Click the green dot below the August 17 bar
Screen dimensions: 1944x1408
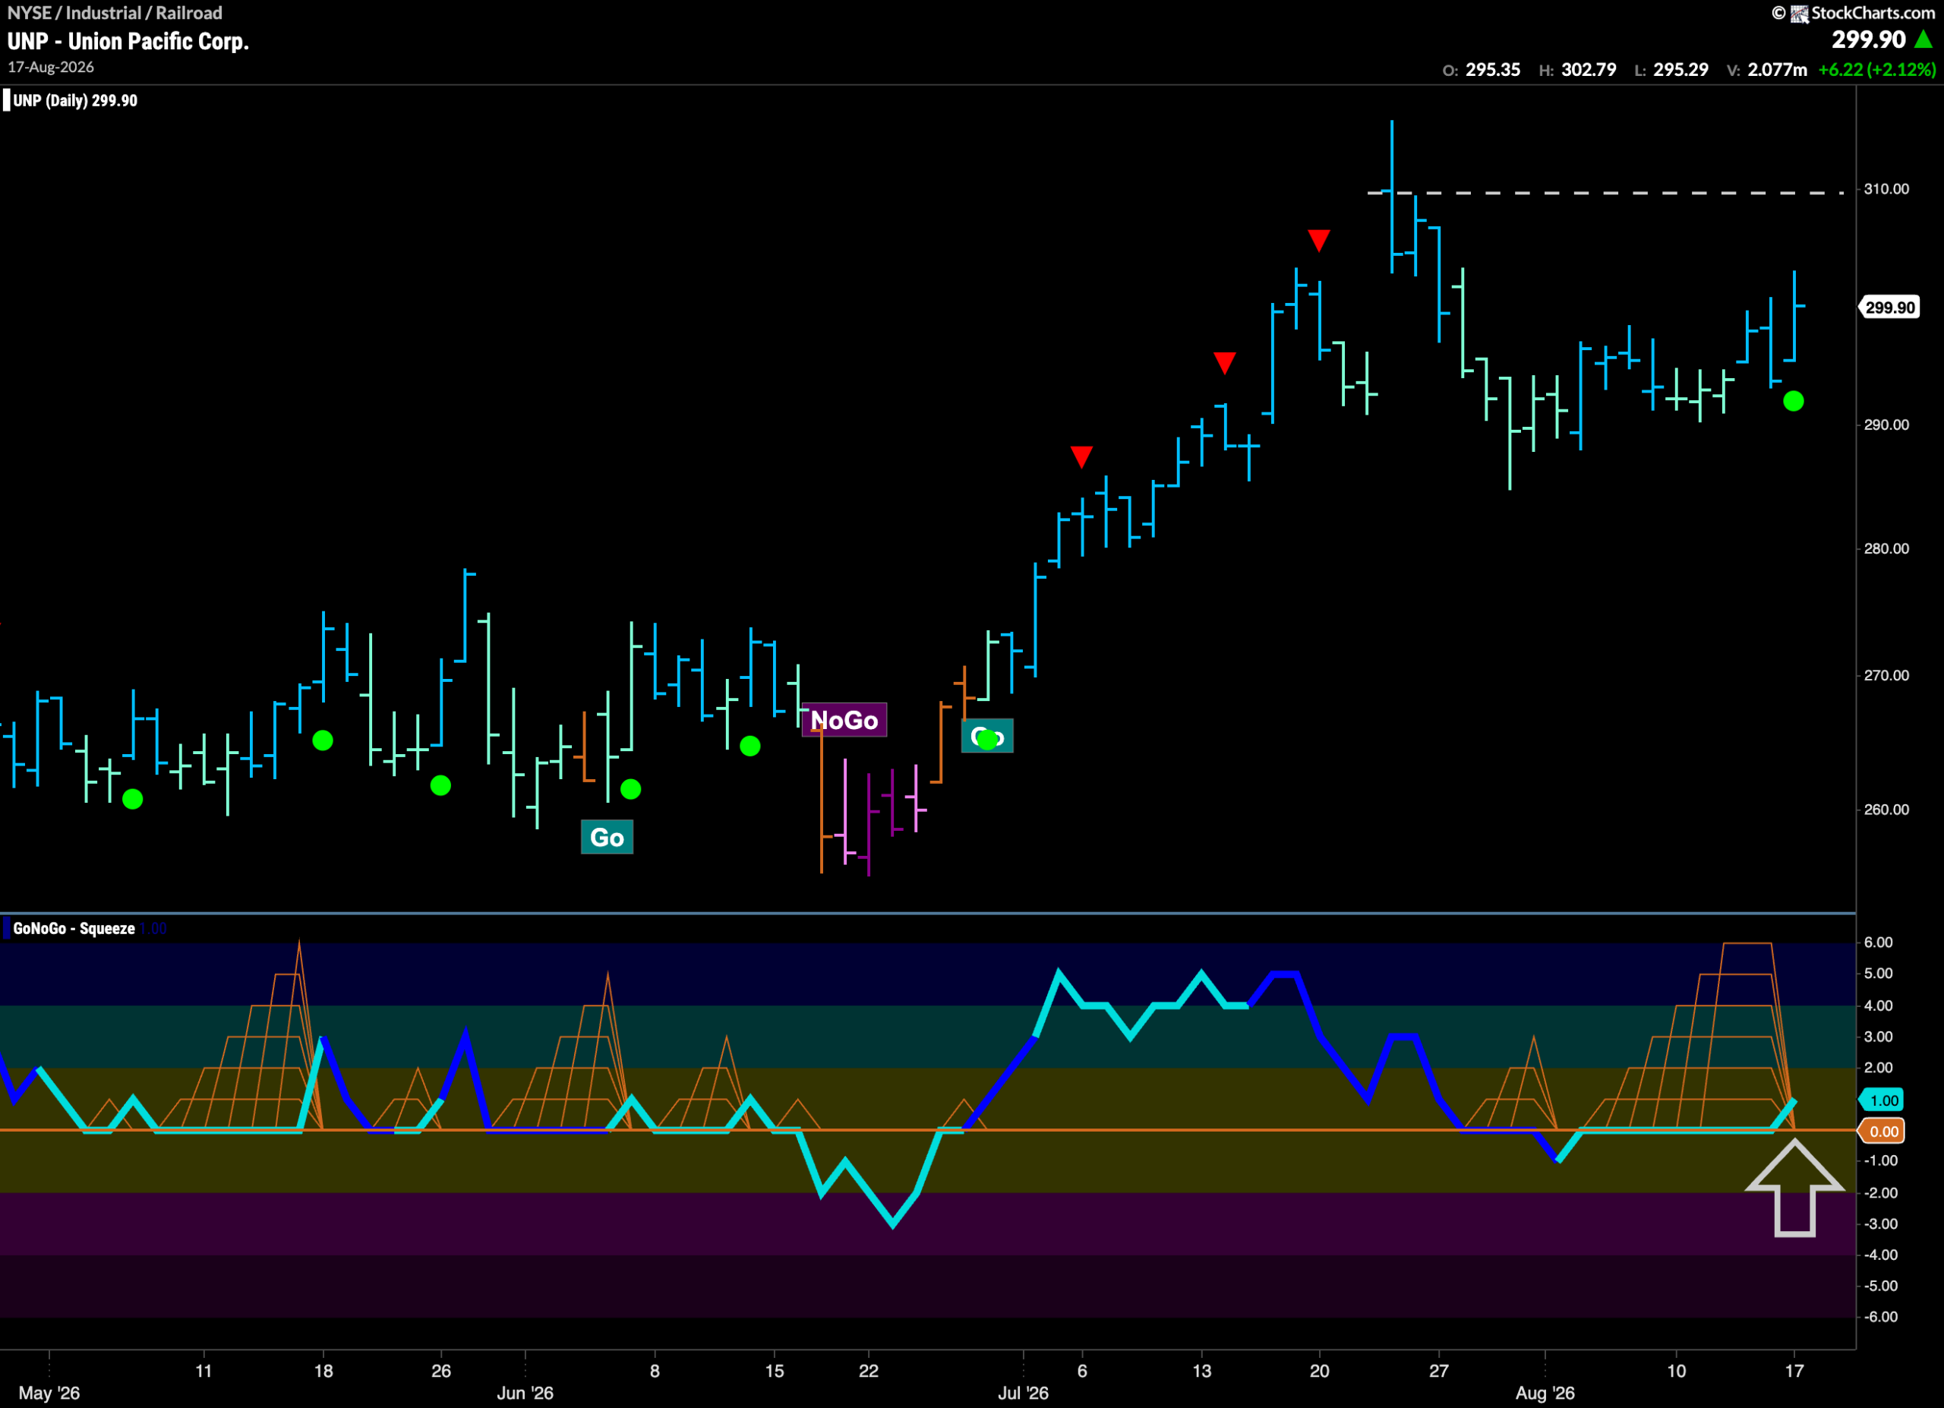[x=1793, y=401]
